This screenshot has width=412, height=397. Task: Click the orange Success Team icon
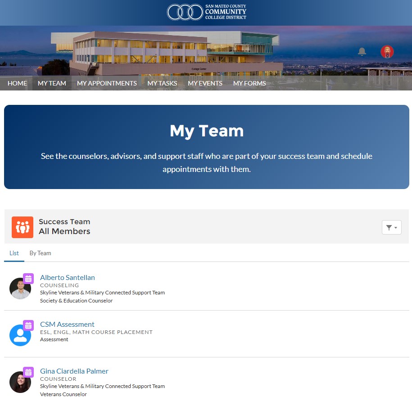[23, 227]
